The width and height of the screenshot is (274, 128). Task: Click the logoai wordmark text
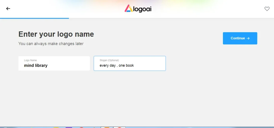[142, 9]
